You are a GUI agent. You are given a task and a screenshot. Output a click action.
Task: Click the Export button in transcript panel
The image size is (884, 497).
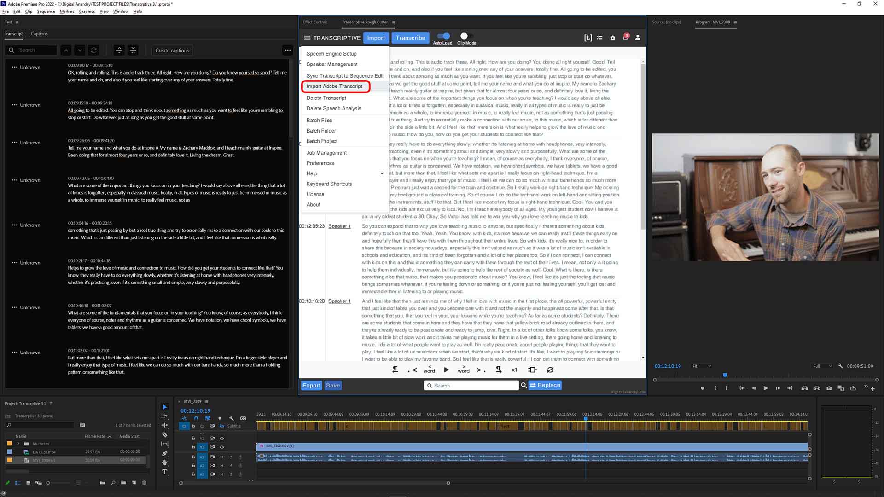click(x=311, y=385)
